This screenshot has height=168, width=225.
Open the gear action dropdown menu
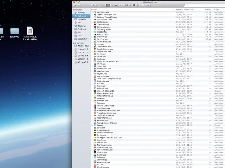pyautogui.click(x=129, y=5)
